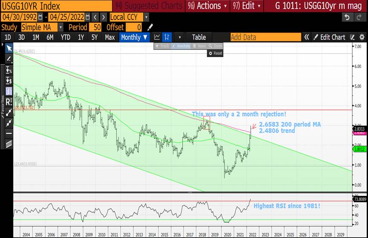
Task: Toggle the Annotate mode
Action: coord(181,46)
